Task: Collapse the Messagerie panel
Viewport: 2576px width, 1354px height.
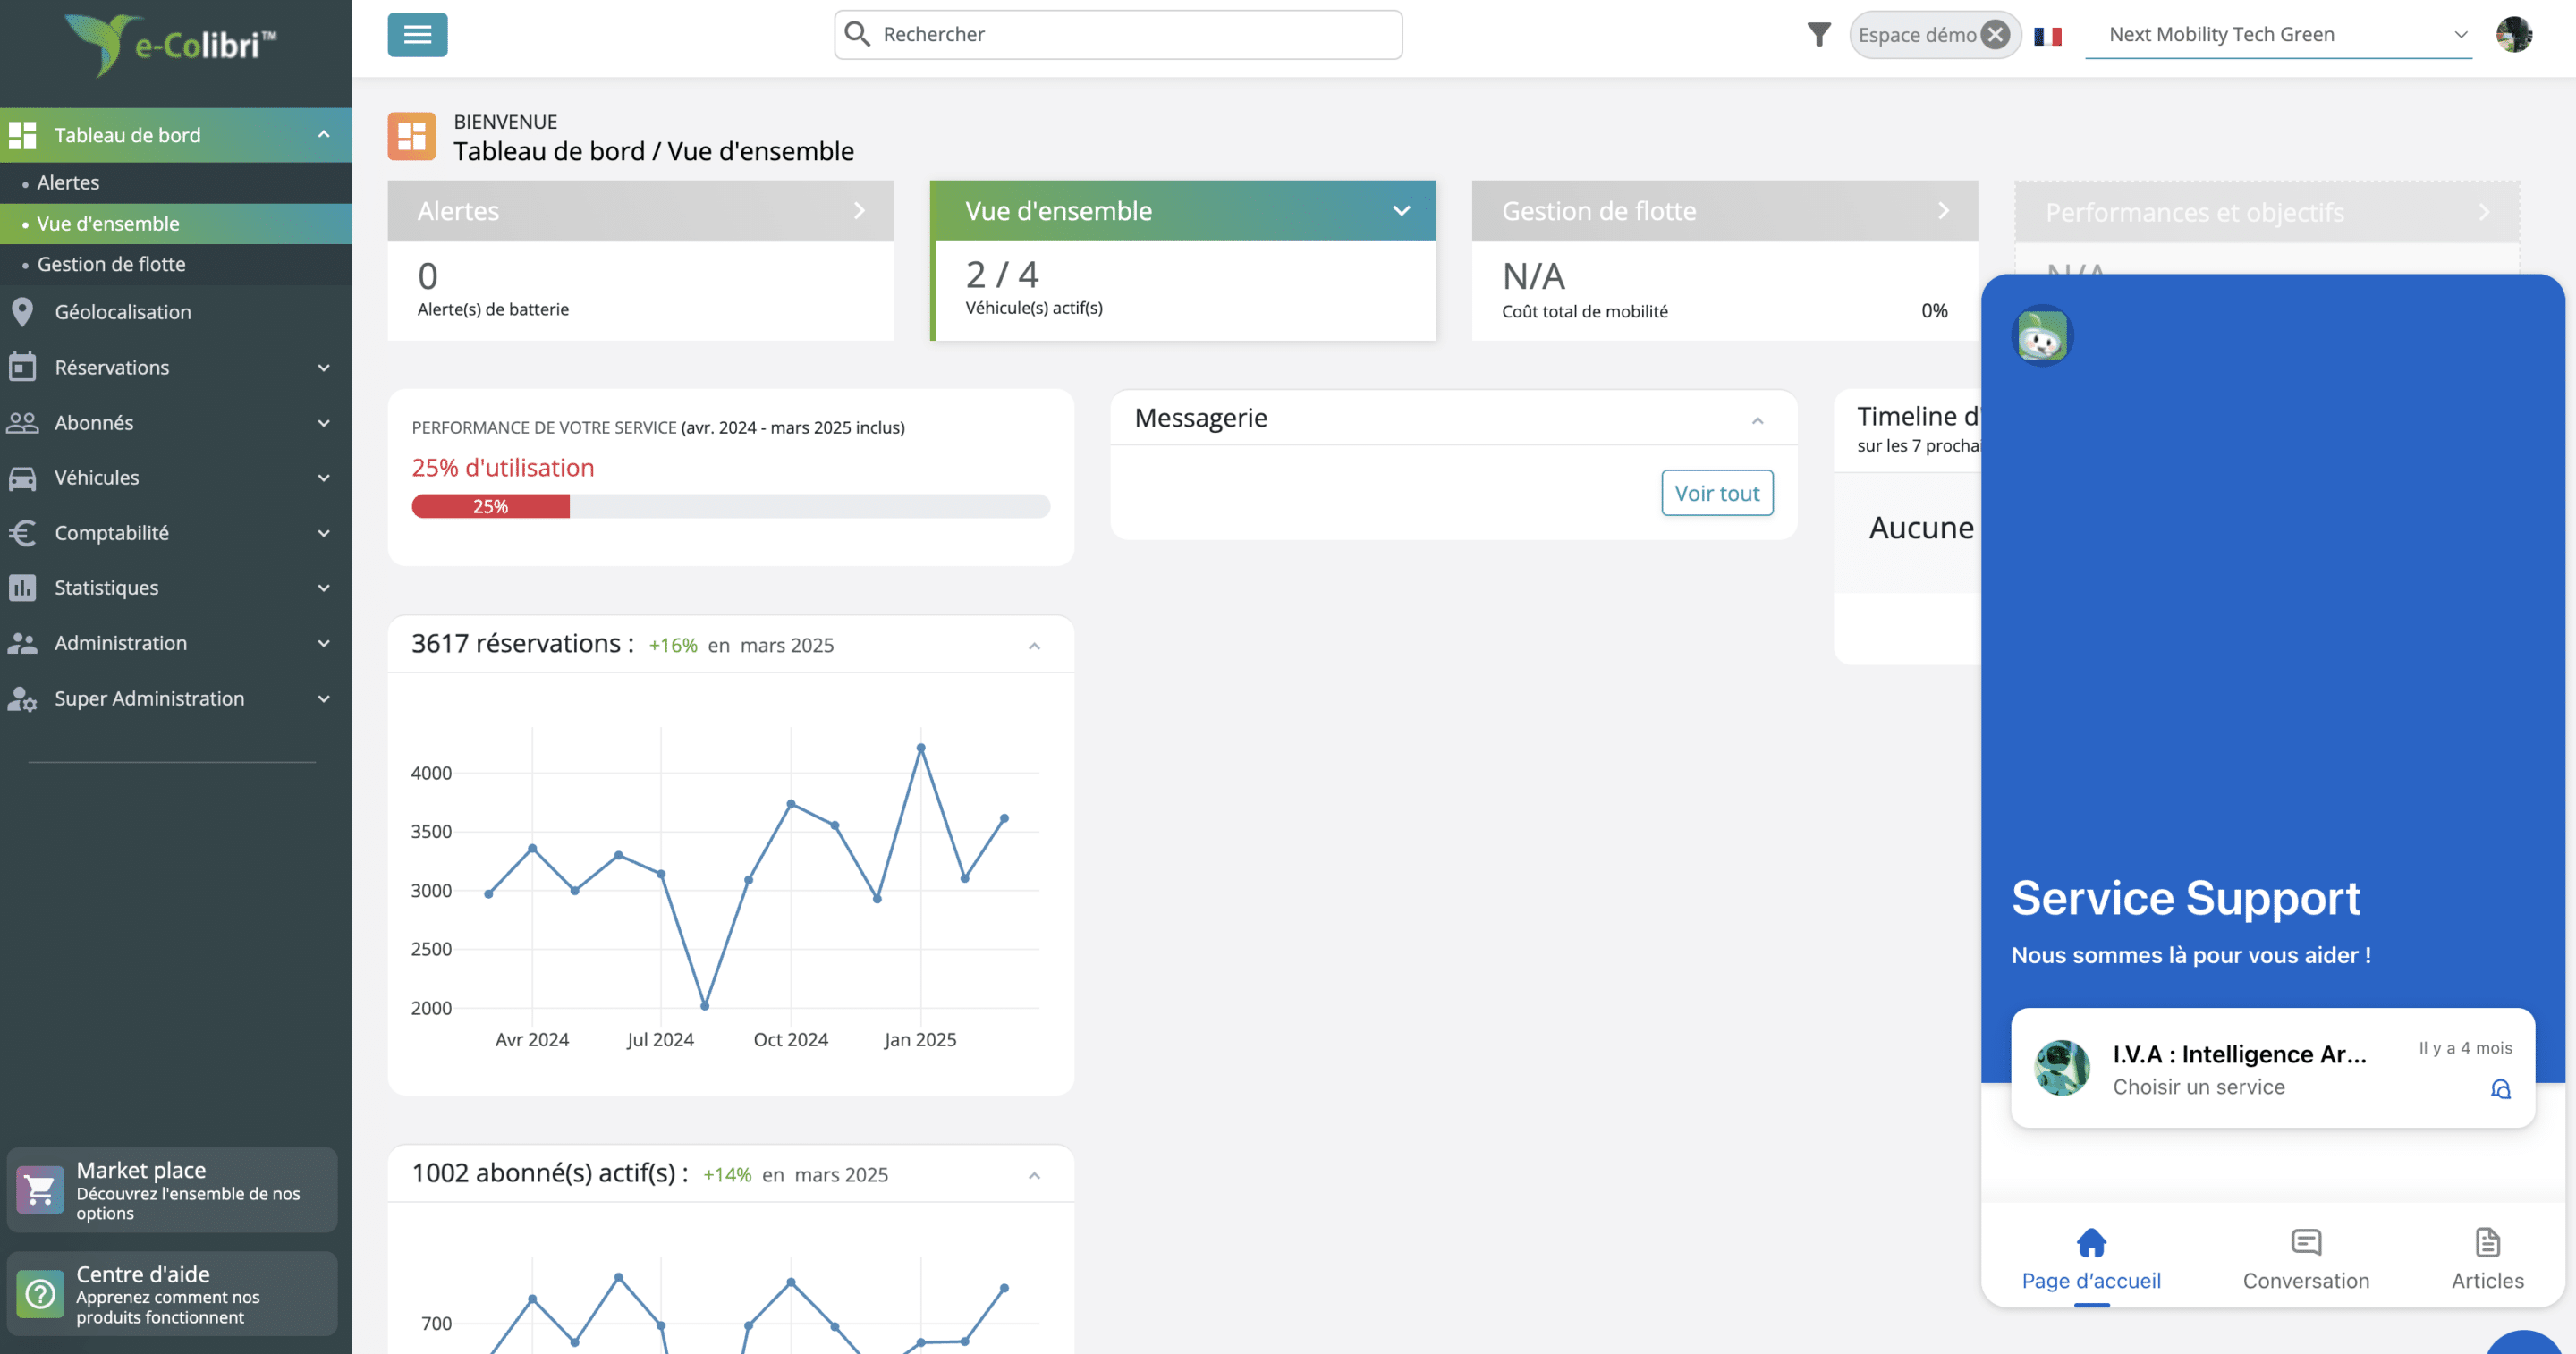Action: (1757, 420)
